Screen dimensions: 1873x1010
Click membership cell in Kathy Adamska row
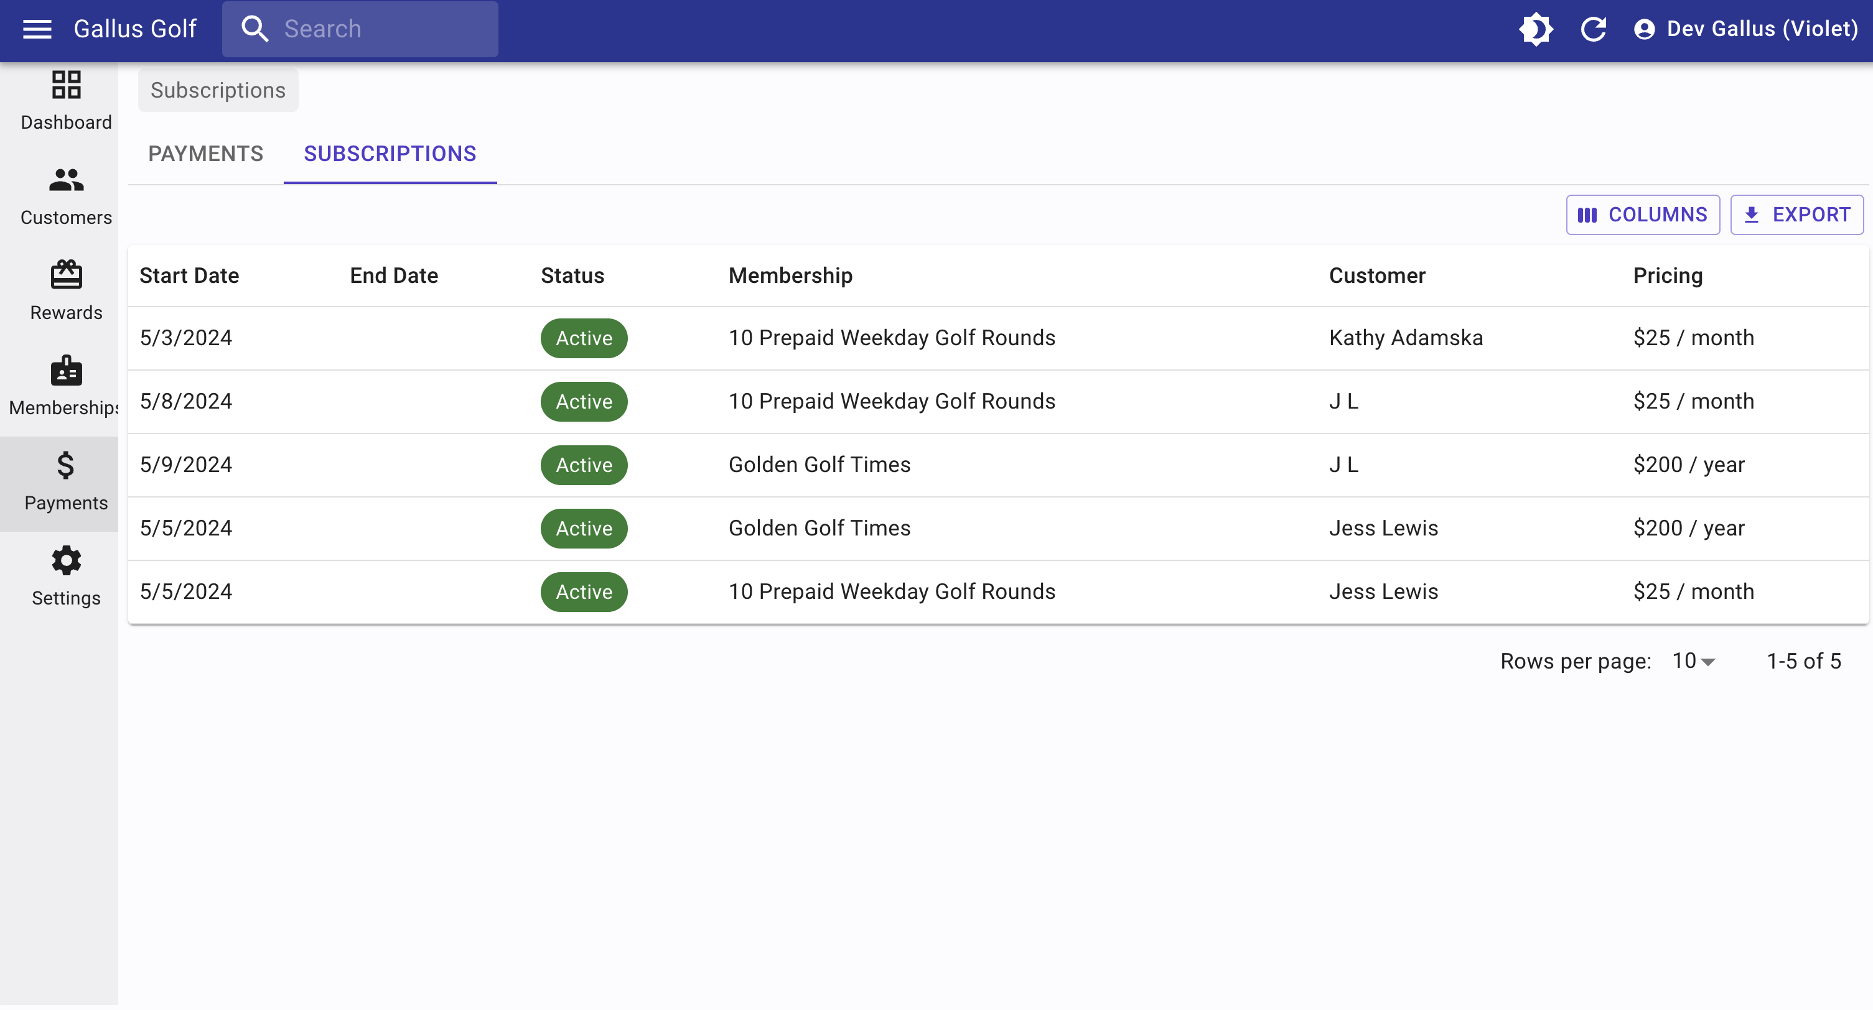tap(892, 338)
